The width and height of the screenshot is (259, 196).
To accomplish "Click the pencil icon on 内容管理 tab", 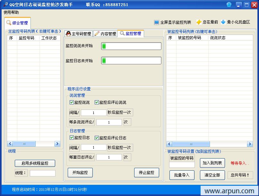I will tap(97, 33).
